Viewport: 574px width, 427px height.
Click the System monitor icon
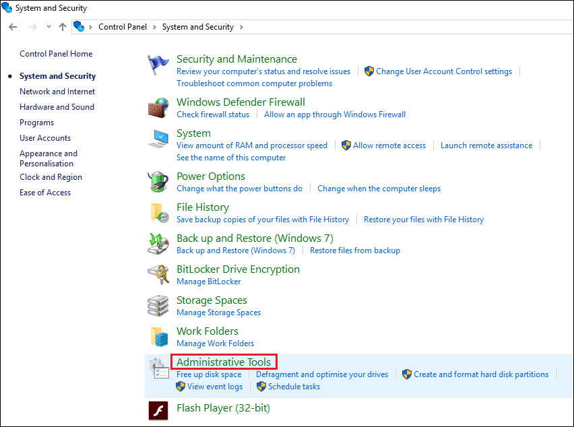click(158, 139)
